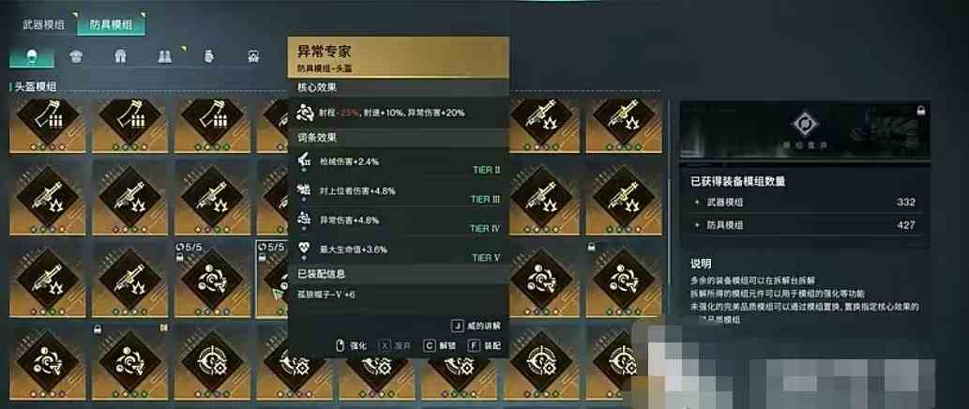Click the 防具模组 count row showing 427

[805, 225]
